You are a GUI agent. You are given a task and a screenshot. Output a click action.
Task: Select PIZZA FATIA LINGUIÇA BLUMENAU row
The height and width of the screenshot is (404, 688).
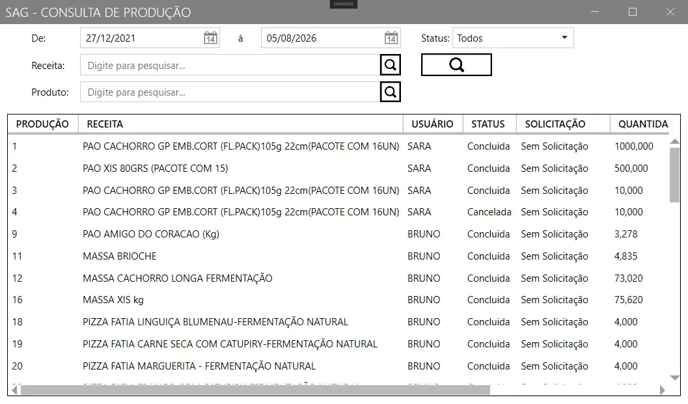(x=338, y=321)
